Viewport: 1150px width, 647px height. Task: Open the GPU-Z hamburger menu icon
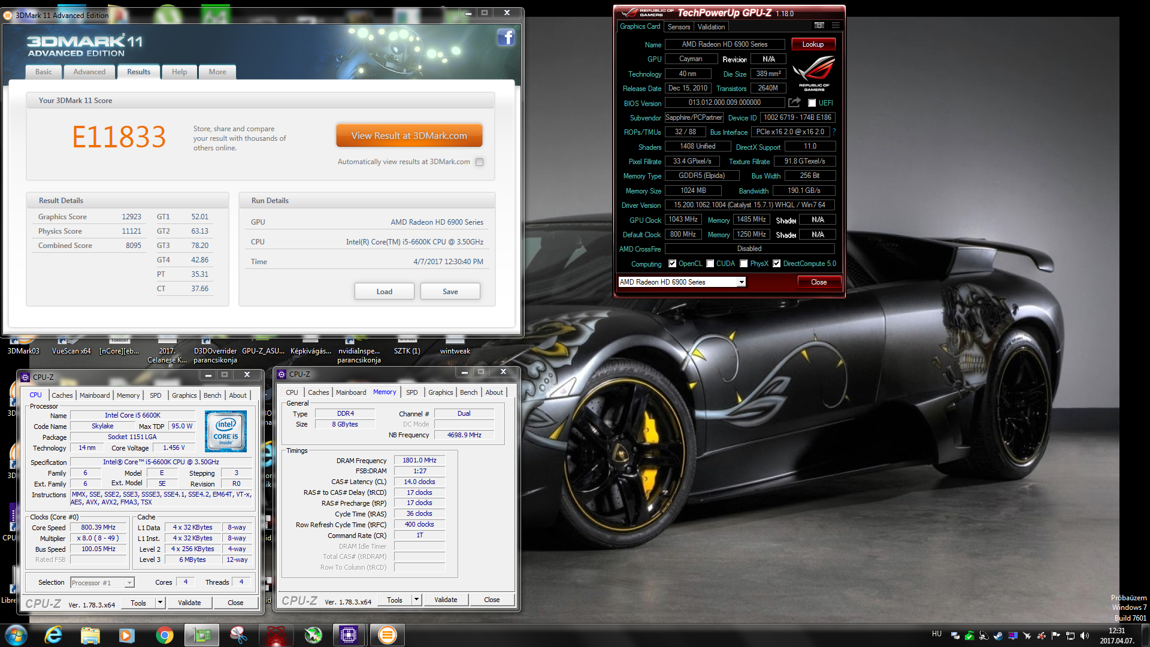coord(836,25)
